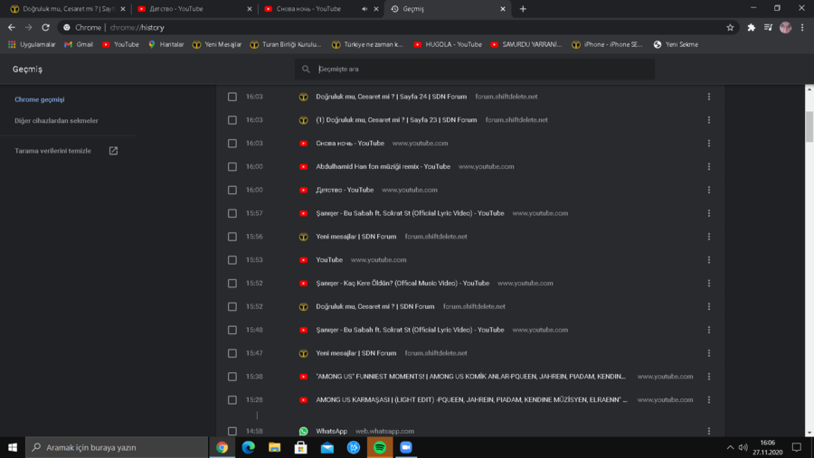Open more actions for WhatsApp entry

coord(708,431)
